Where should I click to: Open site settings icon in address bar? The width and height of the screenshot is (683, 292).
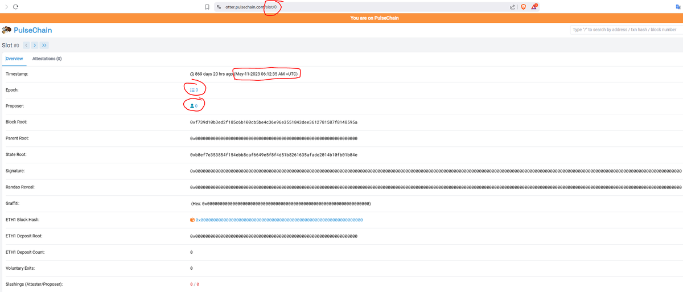tap(219, 7)
